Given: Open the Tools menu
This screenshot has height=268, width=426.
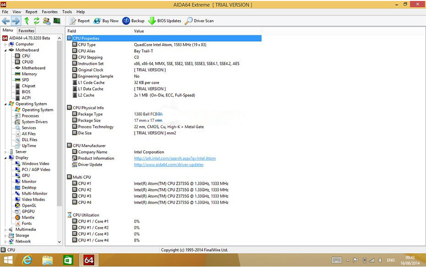Looking at the screenshot, I should click(x=67, y=12).
